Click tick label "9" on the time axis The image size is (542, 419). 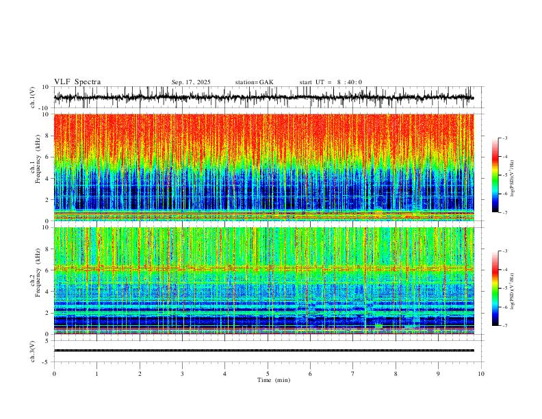(x=438, y=374)
